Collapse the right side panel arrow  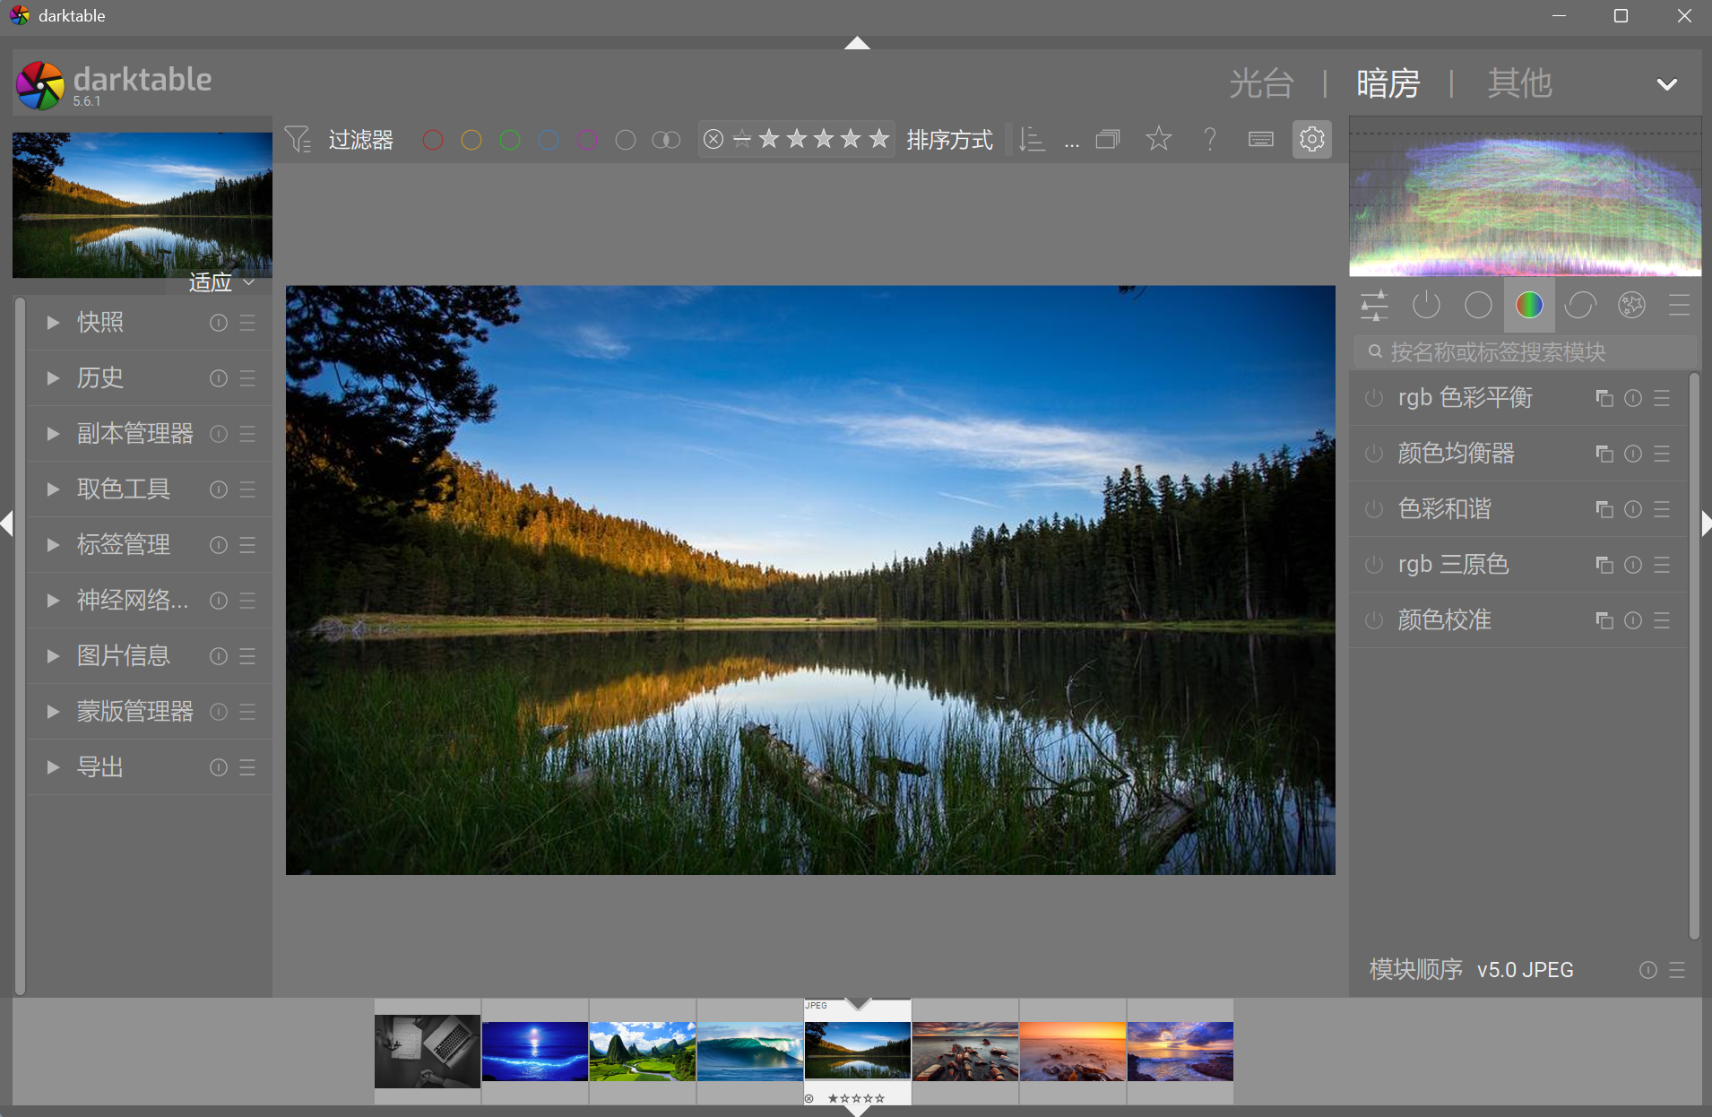[x=1706, y=524]
